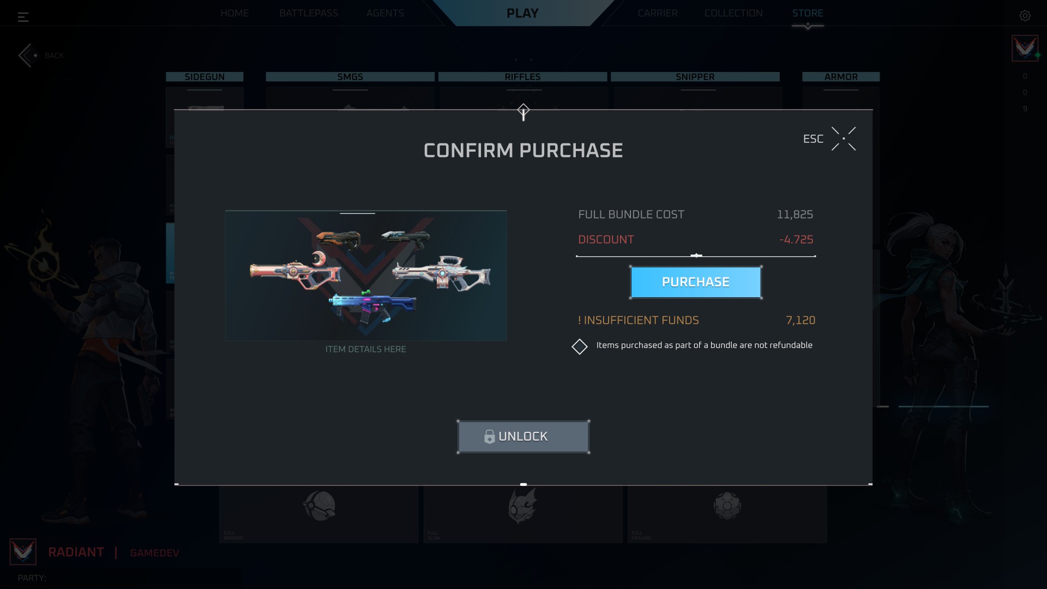Select the Full Barrier sphere ability icon
1047x589 pixels.
coord(319,506)
